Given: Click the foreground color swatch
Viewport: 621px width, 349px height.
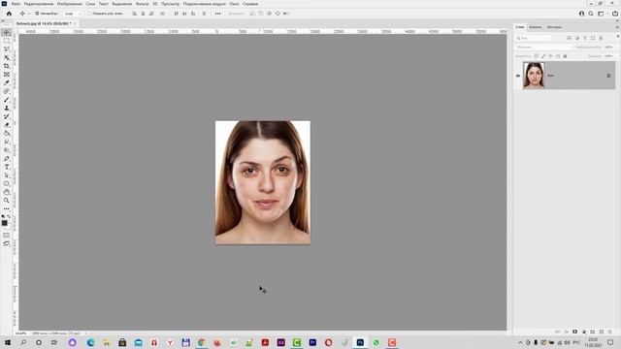Looking at the screenshot, I should pos(4,223).
